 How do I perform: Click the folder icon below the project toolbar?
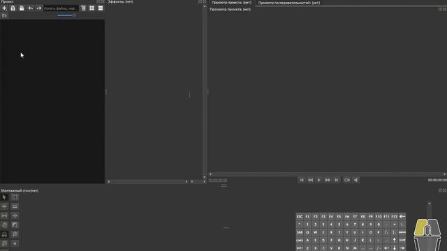[x=4, y=15]
